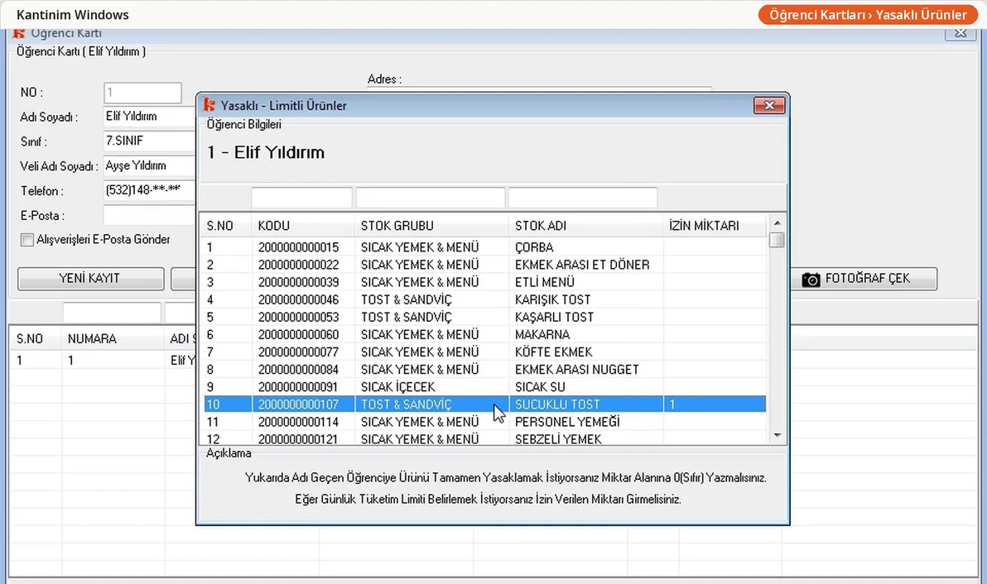Click the Veli Adı Soyadı field

pos(150,166)
